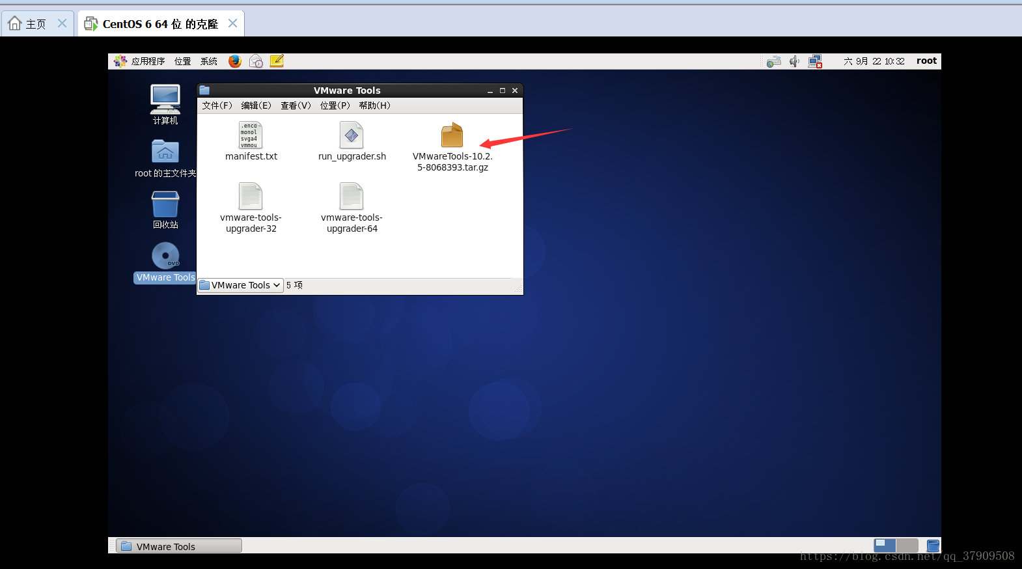1022x569 pixels.
Task: Click the trash applet in bottom panel
Action: [x=933, y=546]
